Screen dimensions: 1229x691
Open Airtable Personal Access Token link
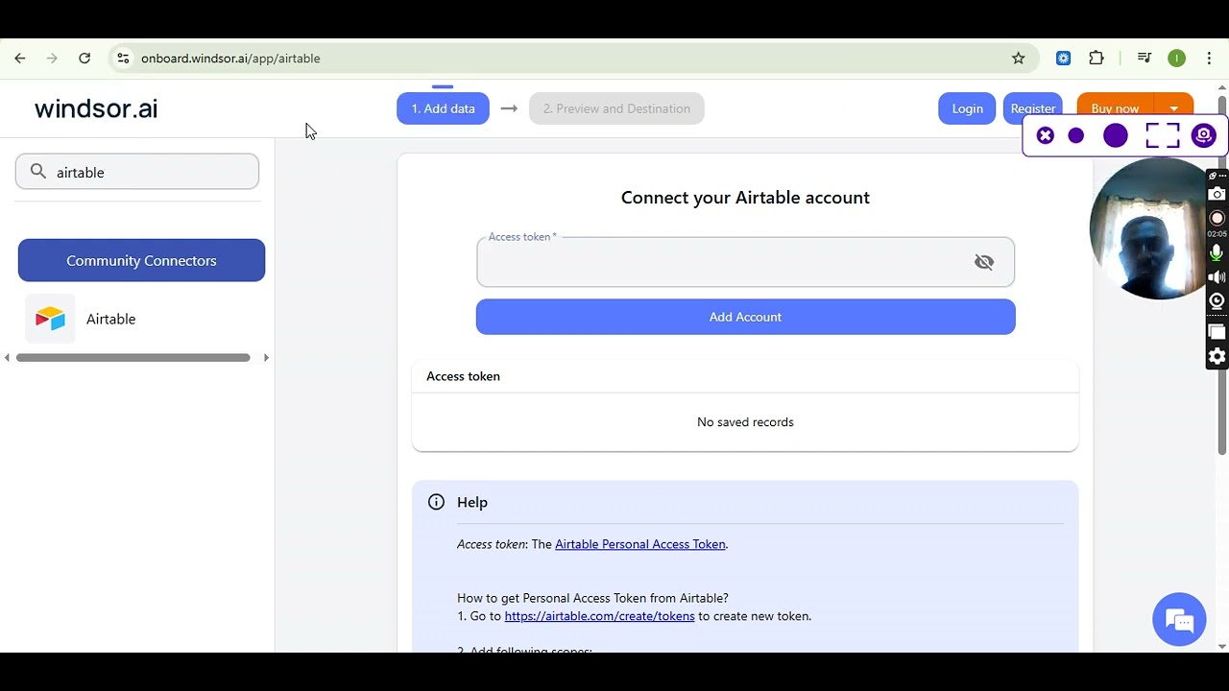(x=640, y=544)
